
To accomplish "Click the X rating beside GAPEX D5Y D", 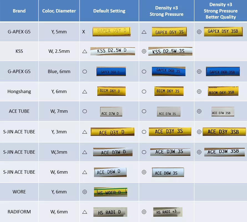I will 83,32.
